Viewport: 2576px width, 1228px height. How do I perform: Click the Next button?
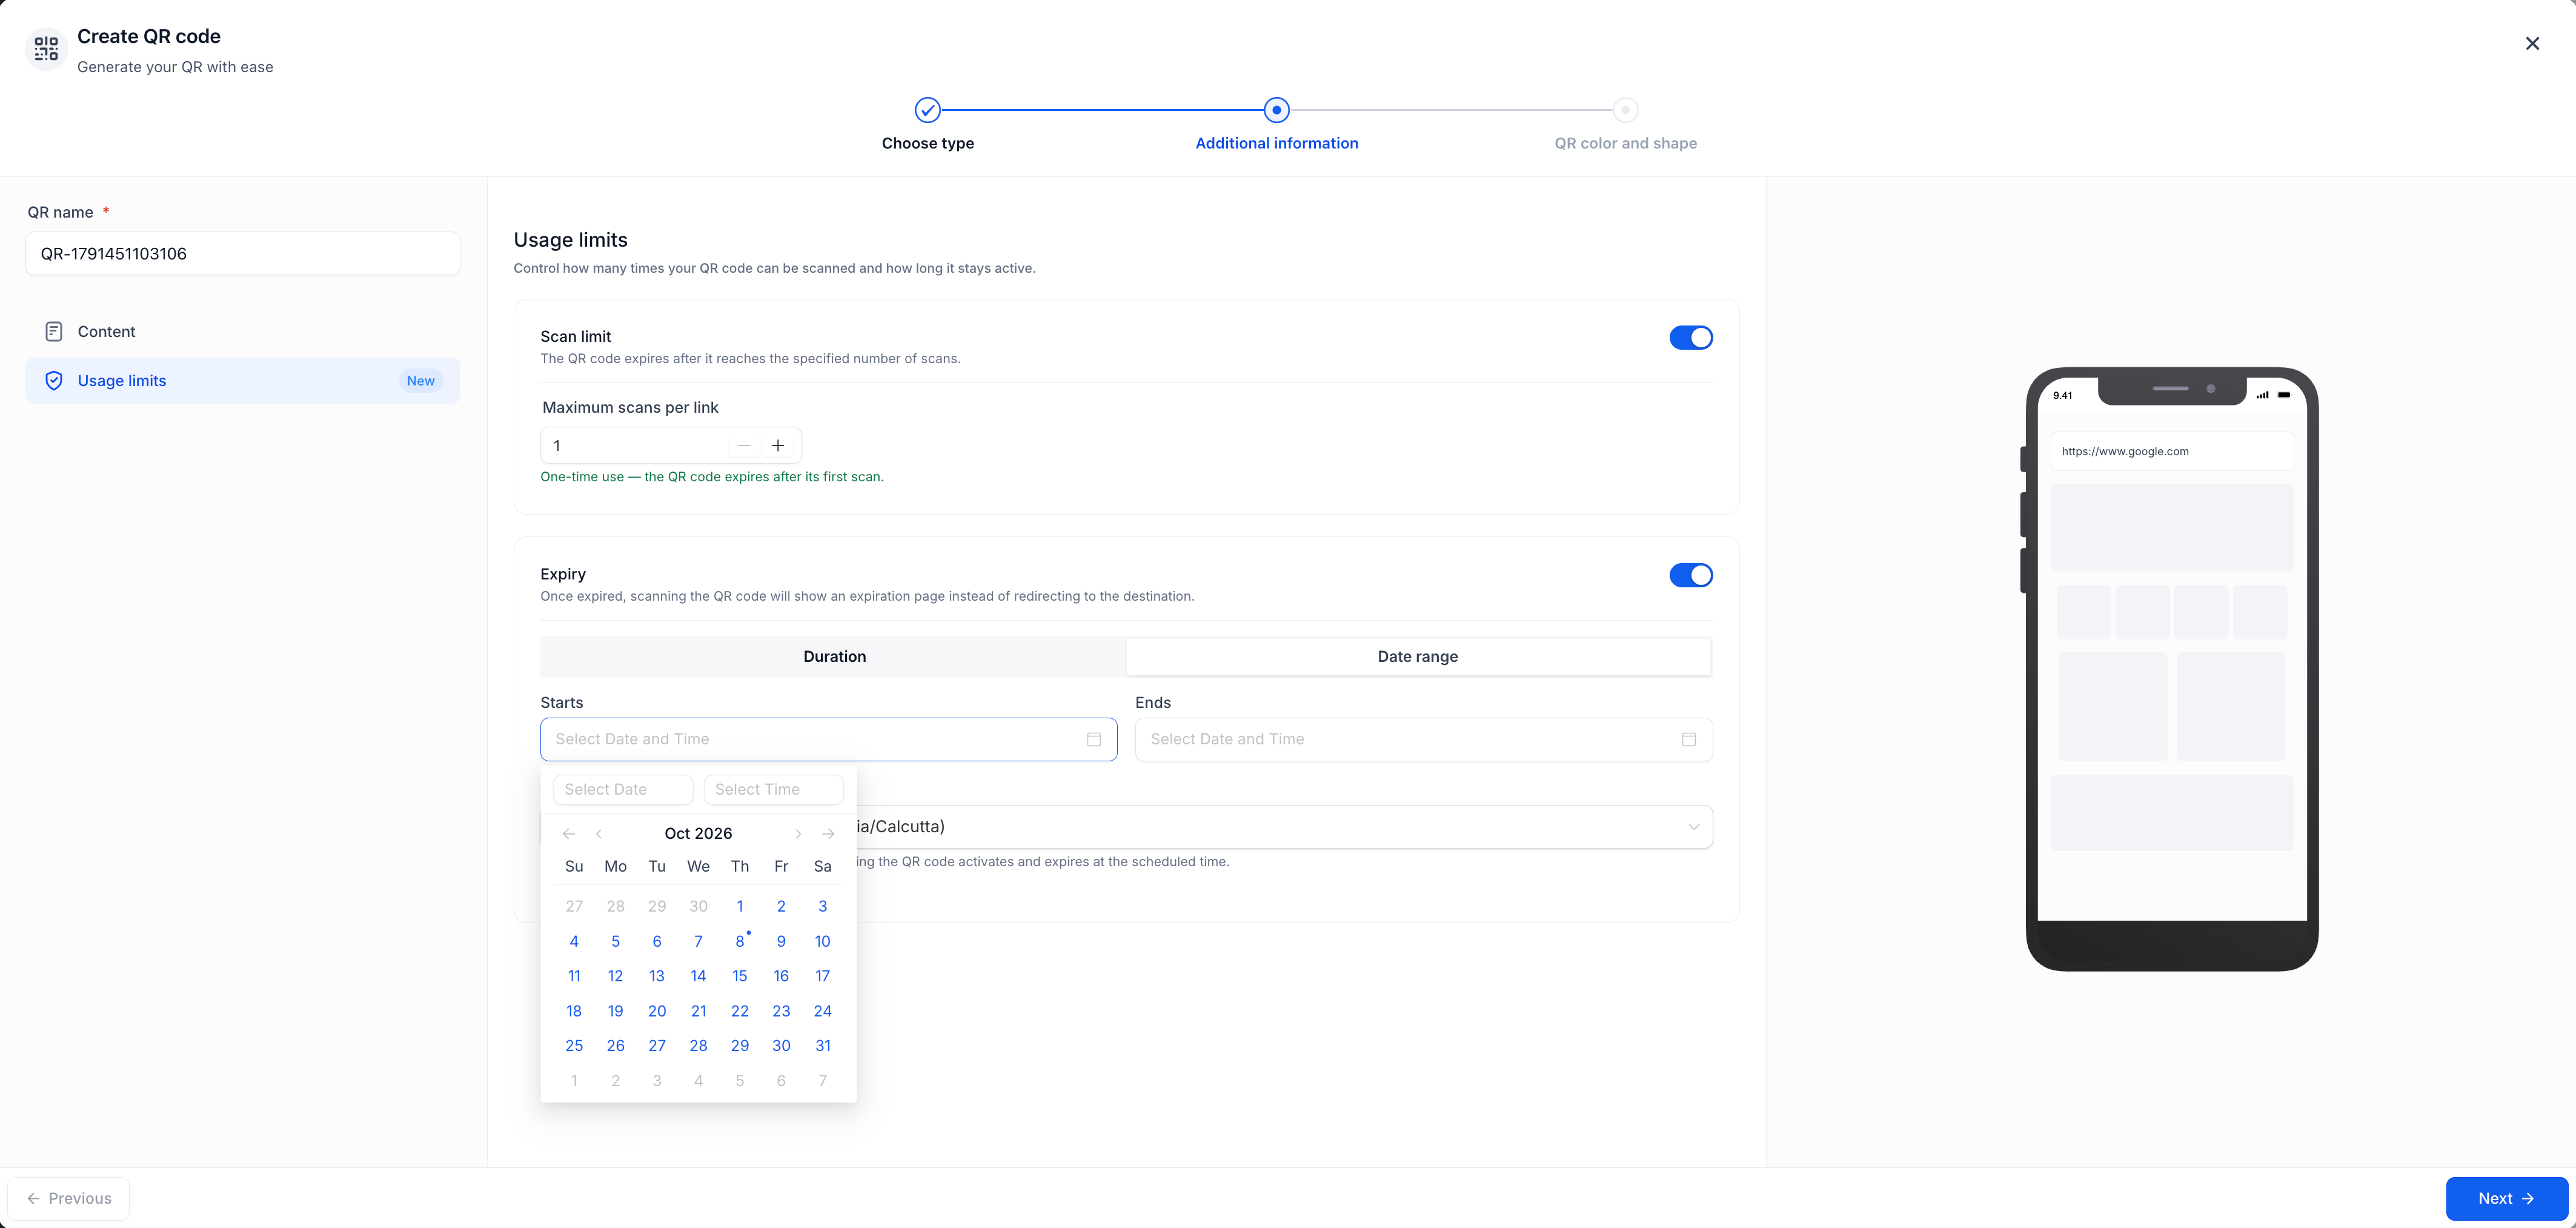tap(2506, 1198)
